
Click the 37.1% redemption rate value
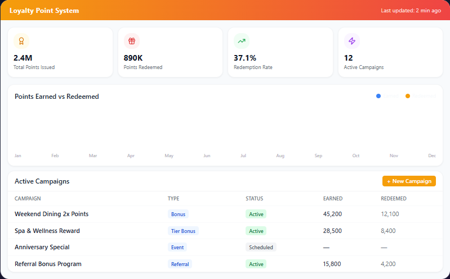click(245, 58)
